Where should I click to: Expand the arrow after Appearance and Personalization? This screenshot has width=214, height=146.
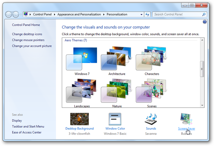(x=104, y=14)
